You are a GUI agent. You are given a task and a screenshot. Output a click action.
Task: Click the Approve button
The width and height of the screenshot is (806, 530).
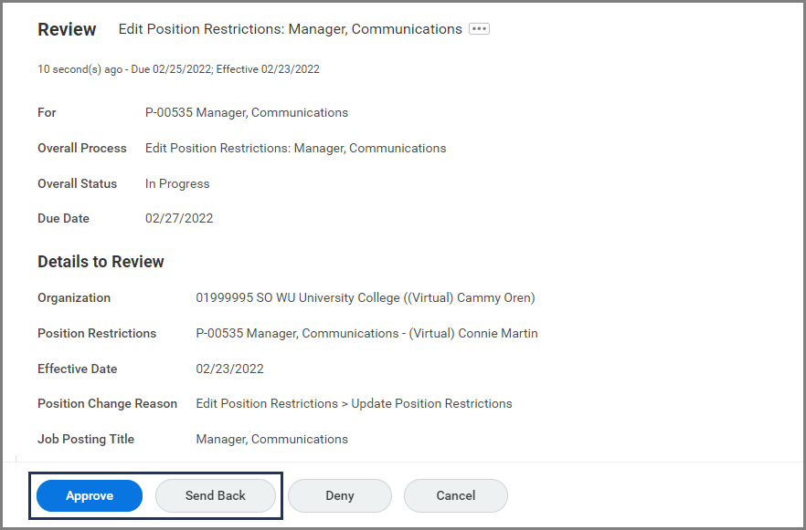(x=90, y=495)
